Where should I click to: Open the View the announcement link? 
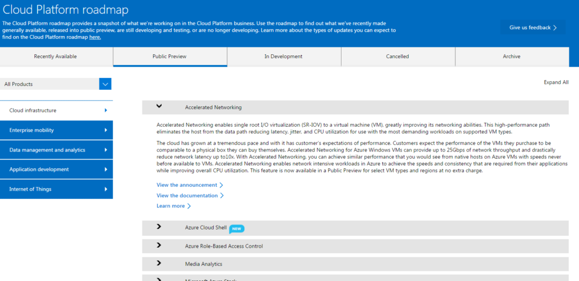click(x=187, y=185)
